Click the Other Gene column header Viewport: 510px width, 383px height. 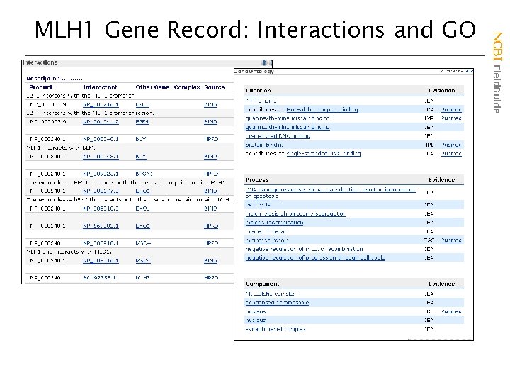152,87
